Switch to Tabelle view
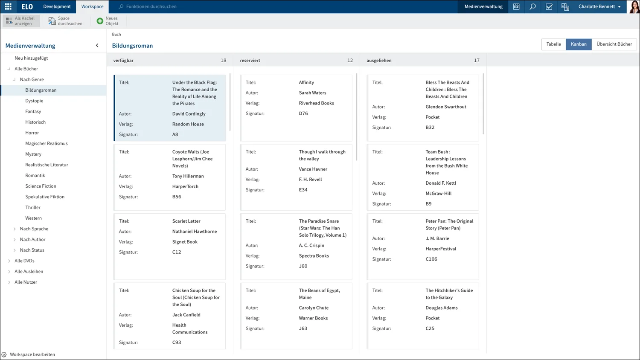This screenshot has height=360, width=640. coord(553,44)
